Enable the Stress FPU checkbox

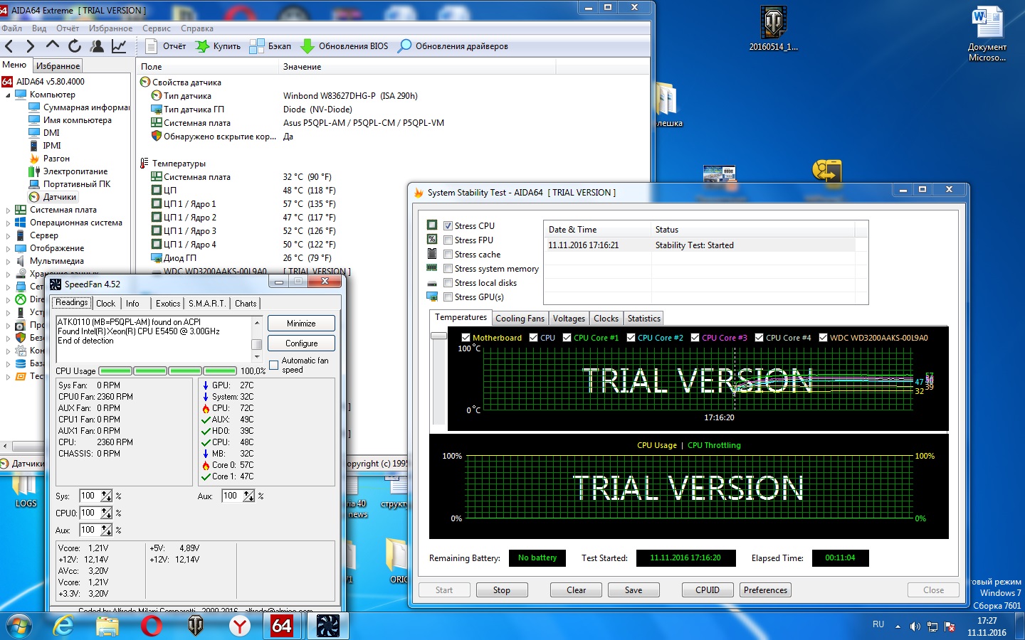448,240
